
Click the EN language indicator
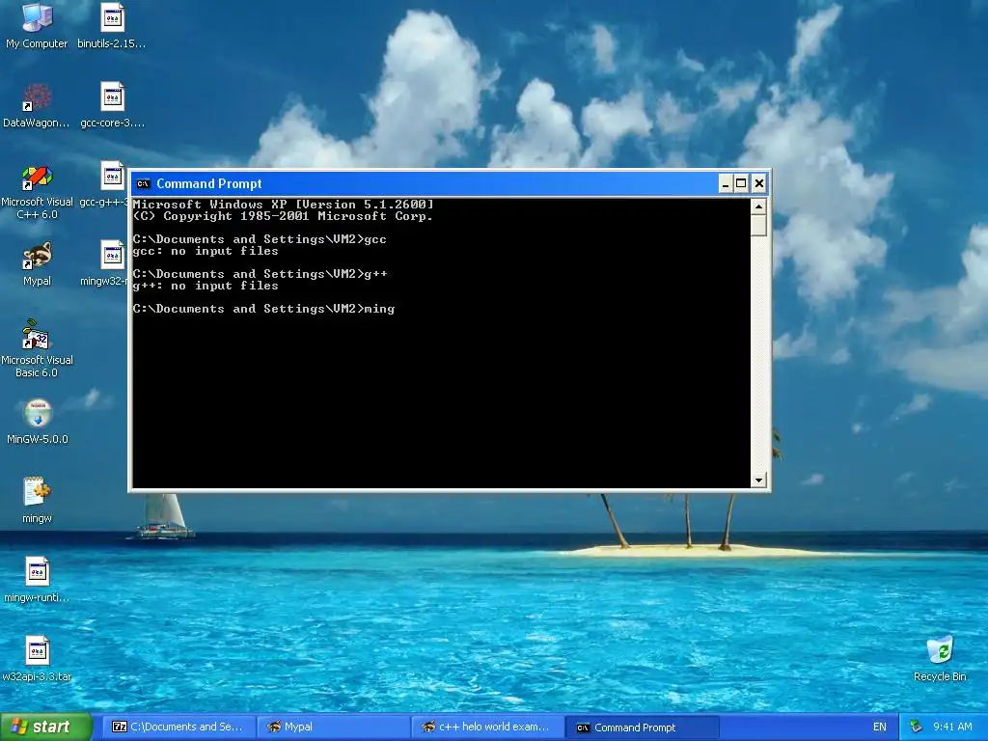click(x=880, y=727)
